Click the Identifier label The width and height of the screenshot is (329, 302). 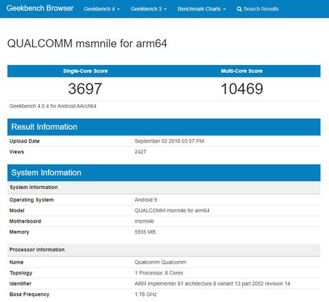(21, 284)
